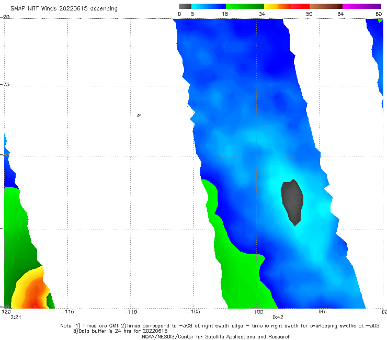Click the latitude label -25
This screenshot has width=387, height=340.
(x=5, y=84)
